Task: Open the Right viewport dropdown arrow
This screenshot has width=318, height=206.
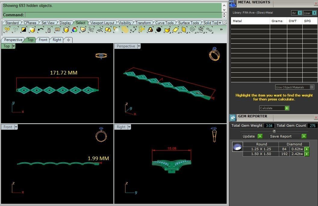Action: [129, 127]
